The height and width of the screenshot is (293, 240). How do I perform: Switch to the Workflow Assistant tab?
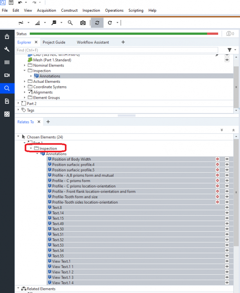[93, 42]
